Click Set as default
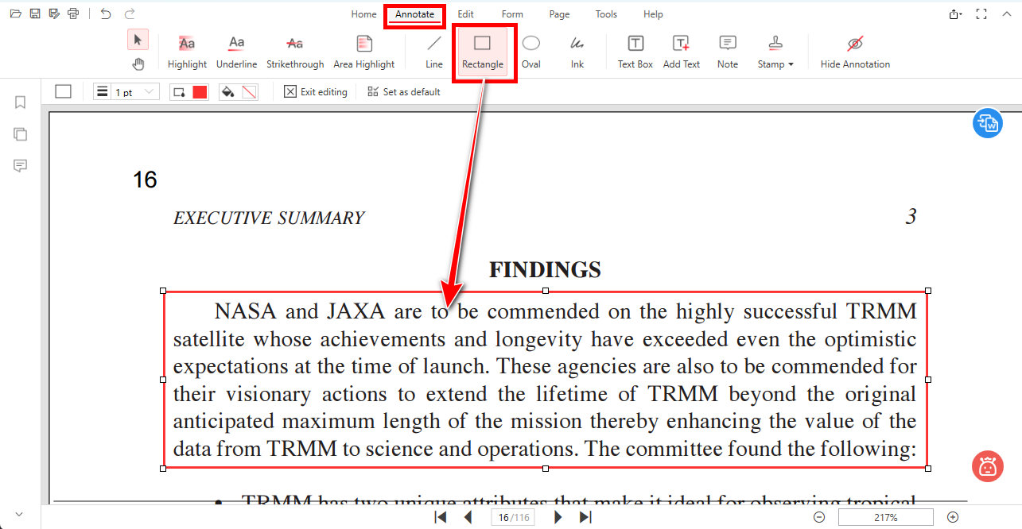The height and width of the screenshot is (529, 1022). pyautogui.click(x=403, y=92)
